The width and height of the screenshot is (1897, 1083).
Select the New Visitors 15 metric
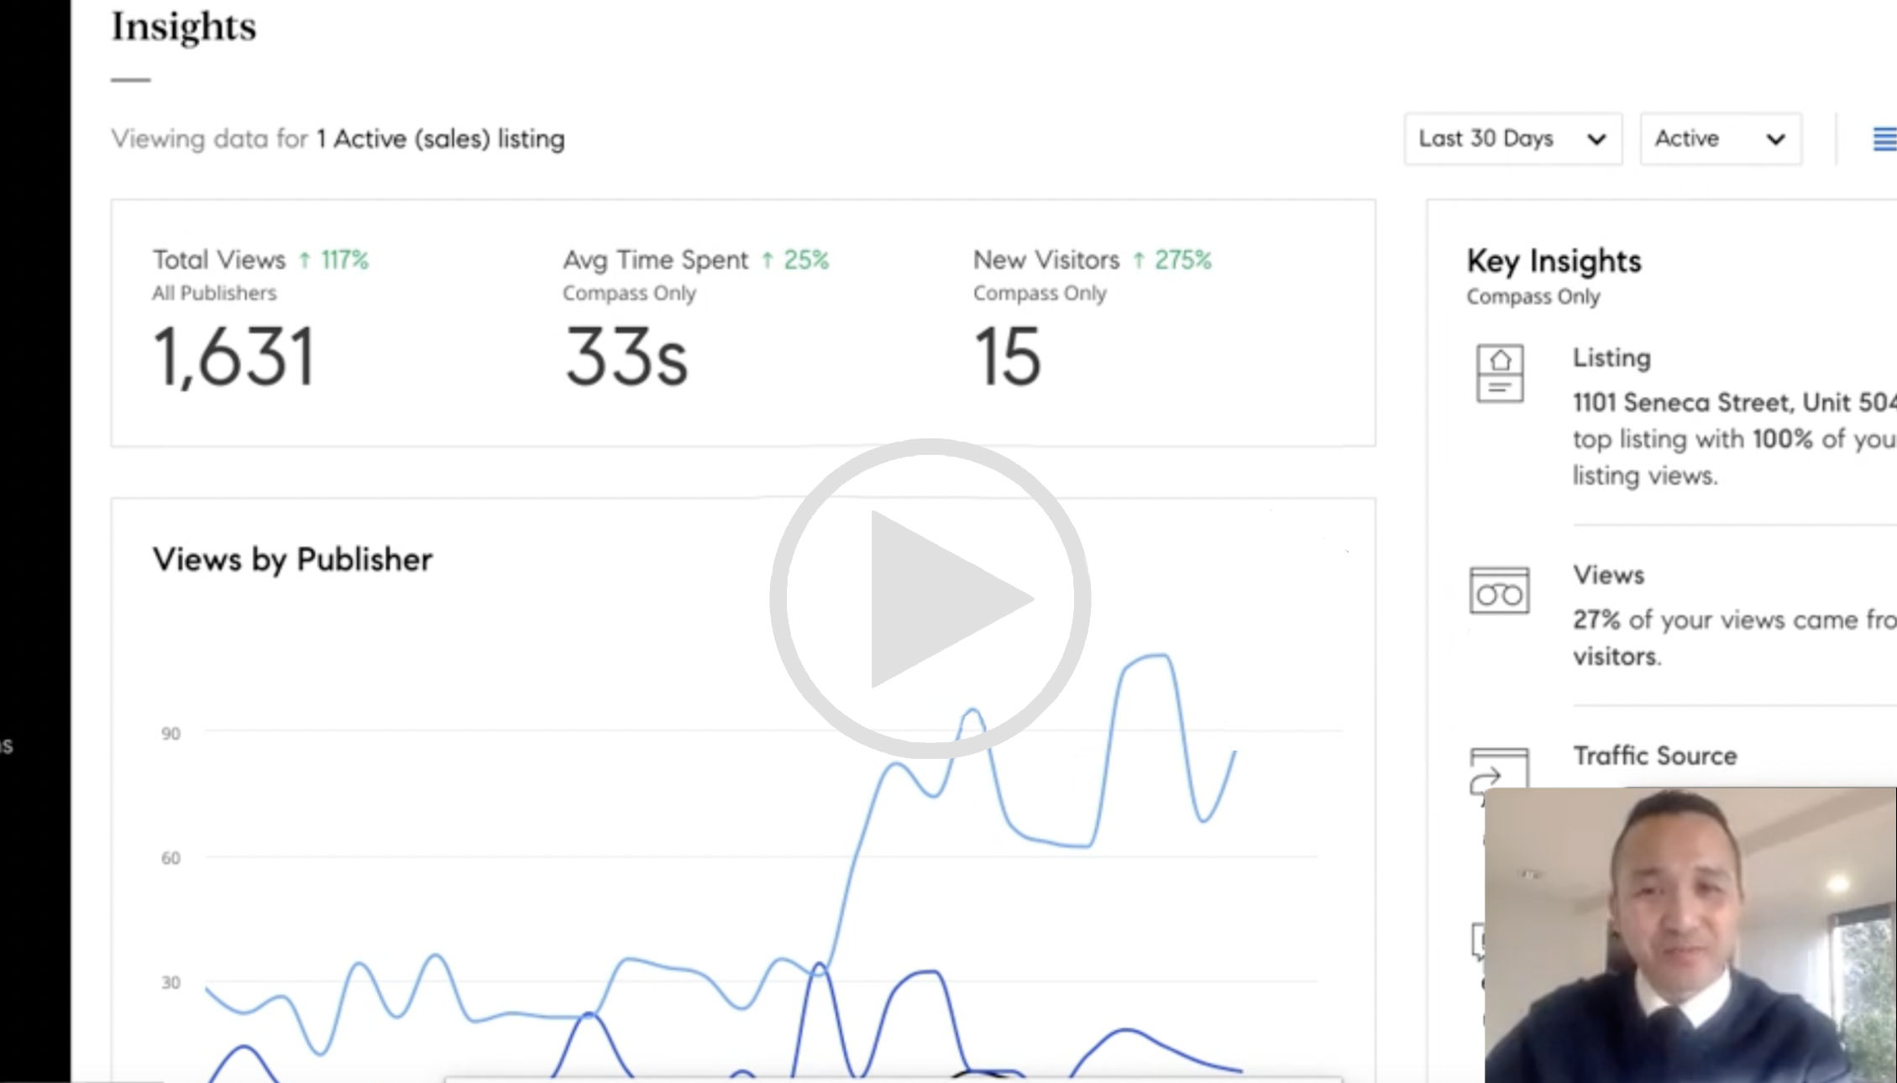pyautogui.click(x=1007, y=357)
